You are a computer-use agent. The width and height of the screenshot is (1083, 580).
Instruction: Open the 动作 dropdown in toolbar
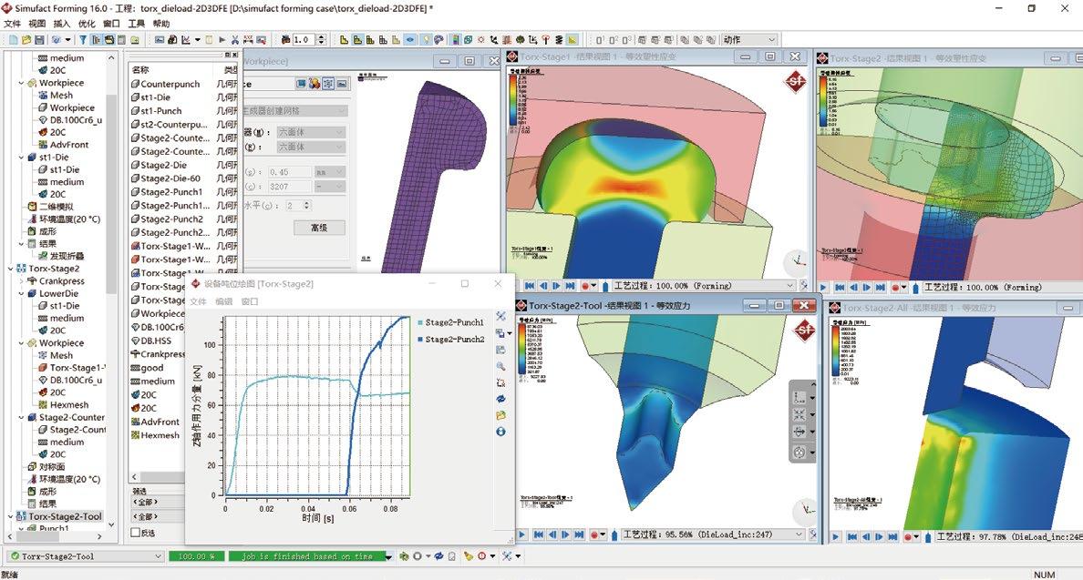point(771,40)
